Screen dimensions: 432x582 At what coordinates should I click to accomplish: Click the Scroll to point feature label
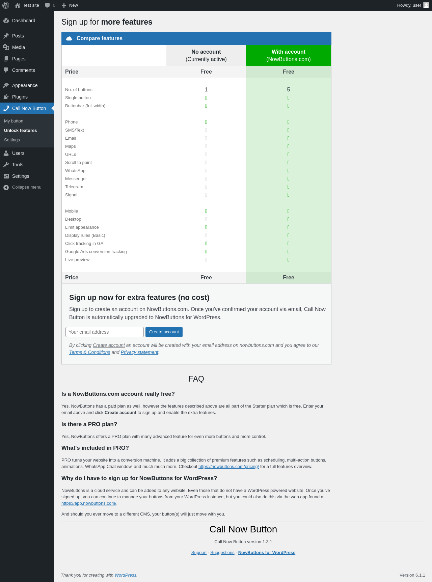[x=78, y=163]
